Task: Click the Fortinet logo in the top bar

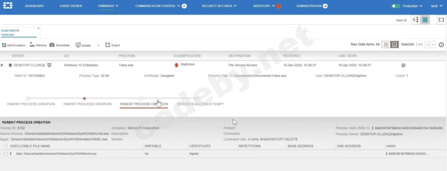Action: coord(8,6)
